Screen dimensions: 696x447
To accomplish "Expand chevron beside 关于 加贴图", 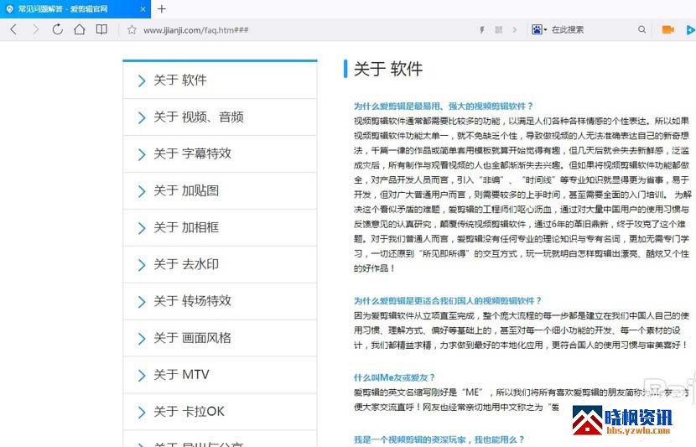I will click(142, 191).
